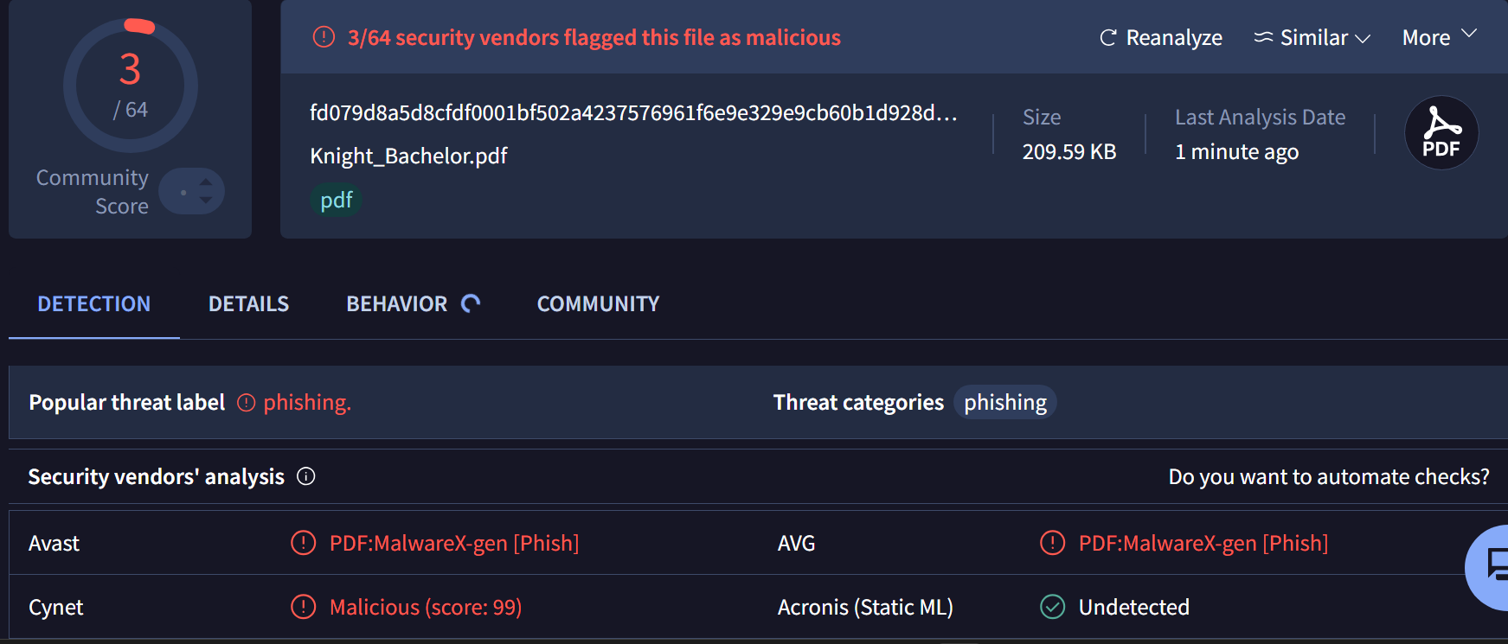This screenshot has width=1508, height=644.
Task: Expand the Similar dropdown
Action: click(x=1312, y=38)
